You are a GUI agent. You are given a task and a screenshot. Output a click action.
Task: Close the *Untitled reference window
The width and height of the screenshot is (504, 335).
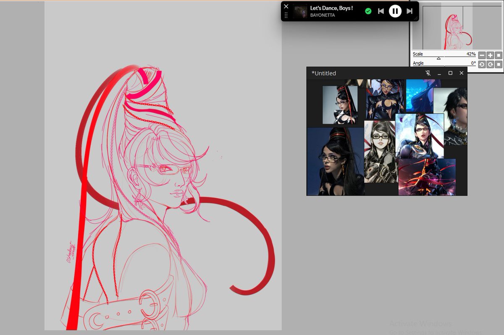pyautogui.click(x=462, y=73)
